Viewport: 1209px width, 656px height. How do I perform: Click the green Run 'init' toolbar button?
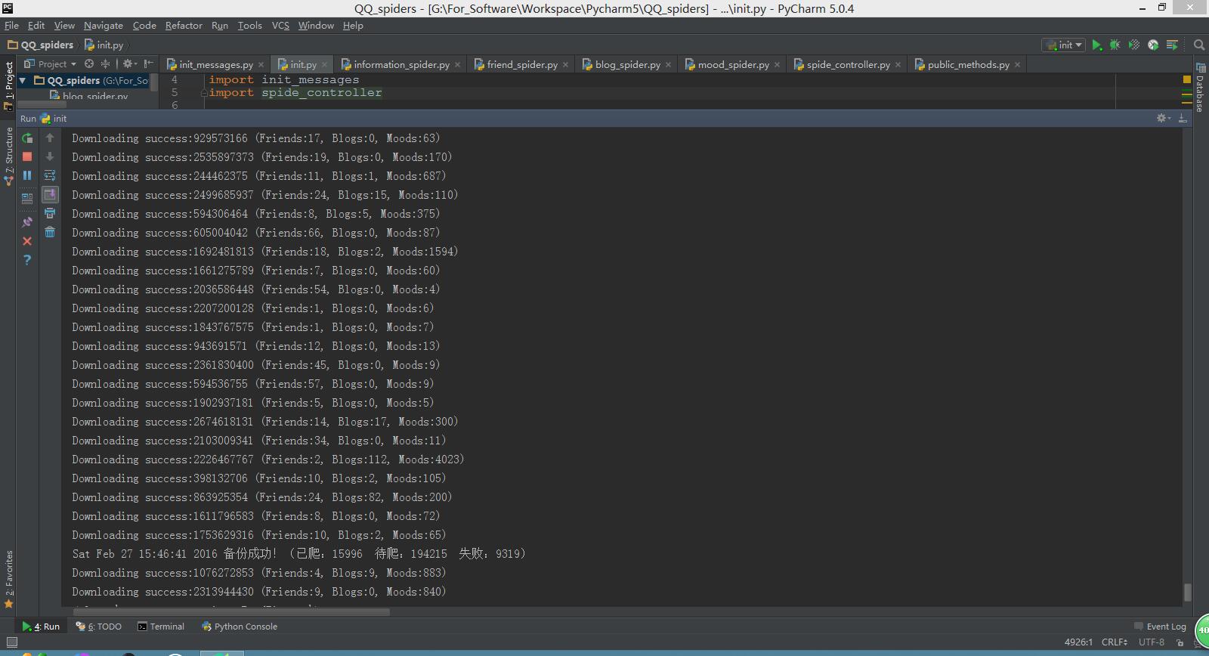[1097, 45]
